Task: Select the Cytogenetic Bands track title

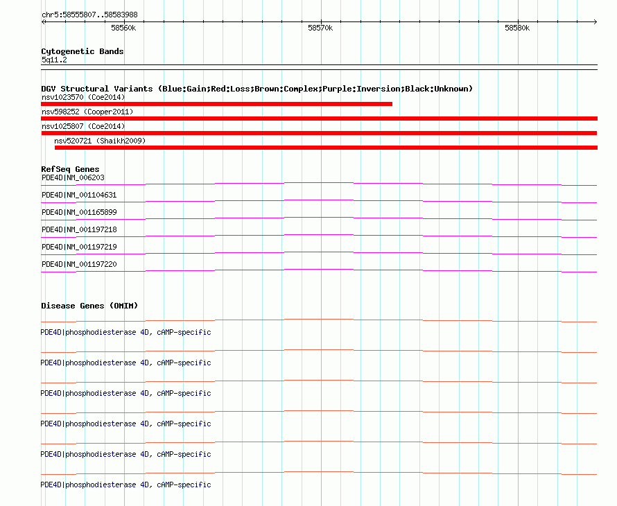Action: tap(82, 51)
